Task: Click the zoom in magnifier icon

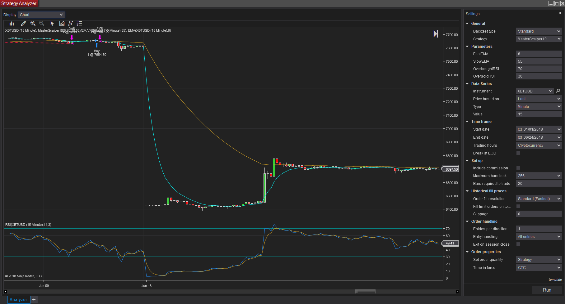Action: tap(33, 23)
